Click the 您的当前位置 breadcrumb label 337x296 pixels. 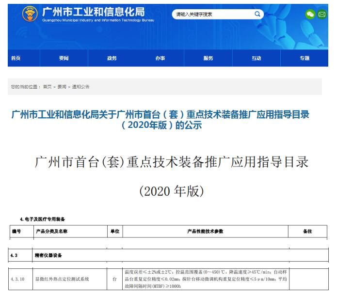coord(26,87)
